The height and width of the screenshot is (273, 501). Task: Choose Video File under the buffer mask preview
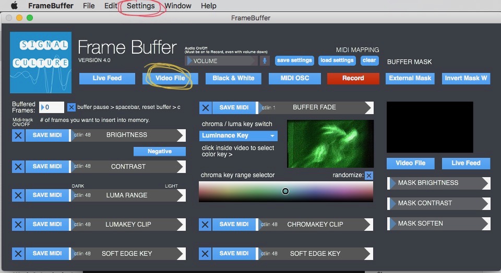pos(410,163)
